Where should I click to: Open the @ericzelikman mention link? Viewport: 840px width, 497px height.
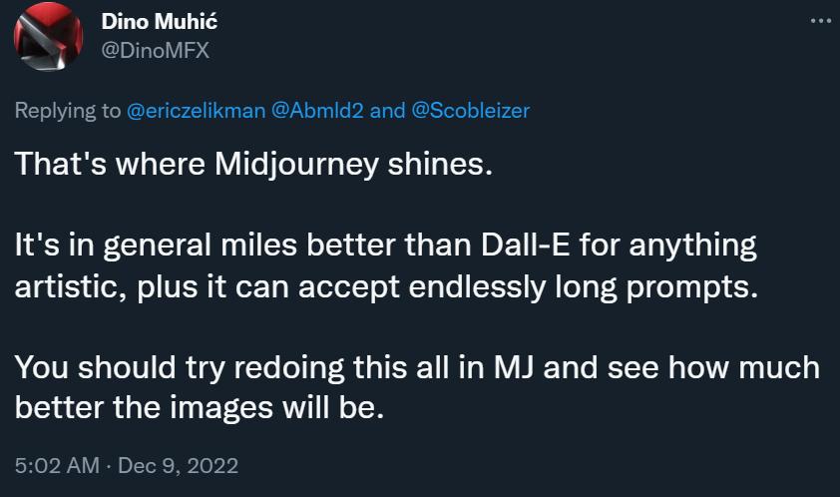coord(198,110)
